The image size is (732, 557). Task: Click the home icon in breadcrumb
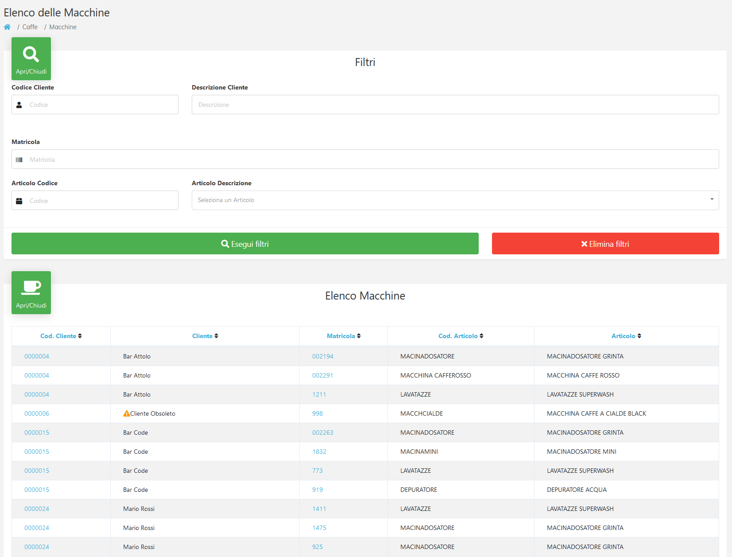click(7, 27)
